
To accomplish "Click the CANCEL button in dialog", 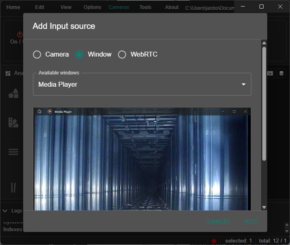I will coord(219,221).
